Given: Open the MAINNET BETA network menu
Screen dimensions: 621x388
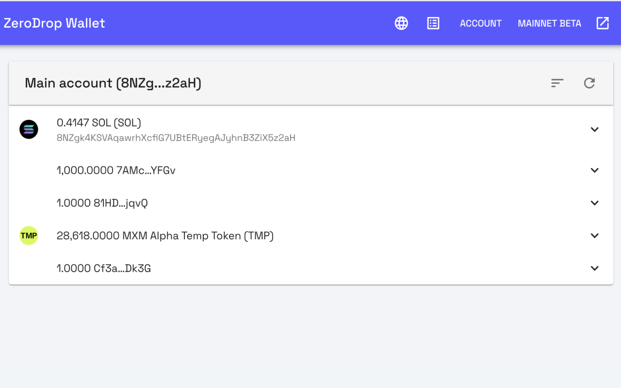Looking at the screenshot, I should (x=549, y=23).
